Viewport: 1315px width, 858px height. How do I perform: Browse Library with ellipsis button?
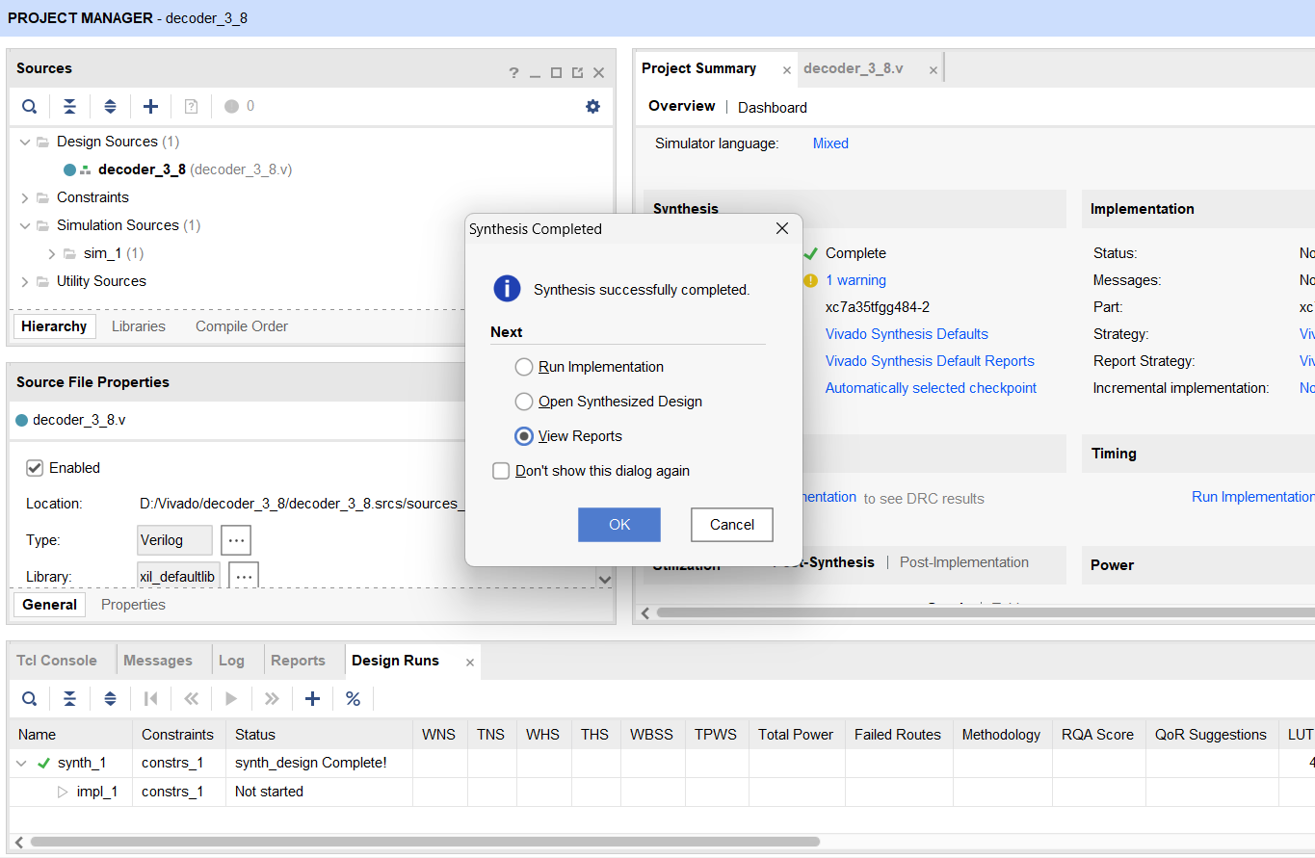pos(244,575)
